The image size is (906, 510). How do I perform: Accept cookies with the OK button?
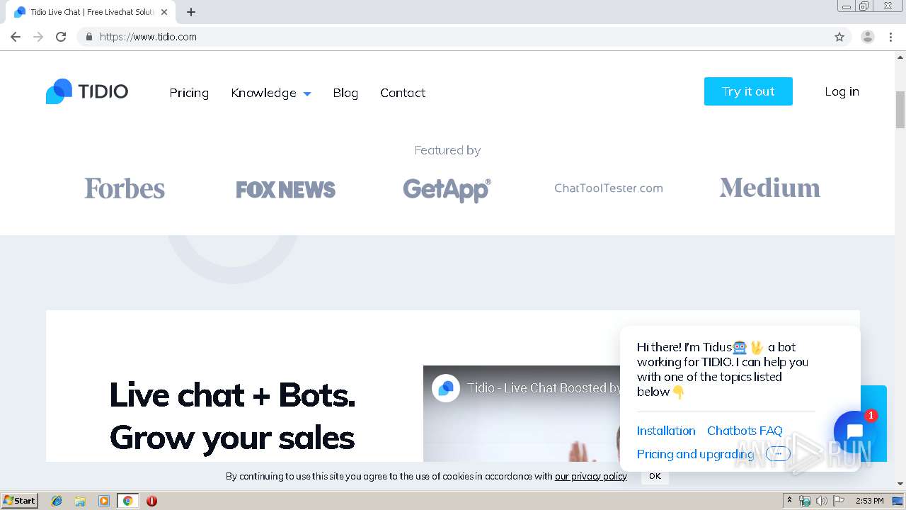pos(655,476)
